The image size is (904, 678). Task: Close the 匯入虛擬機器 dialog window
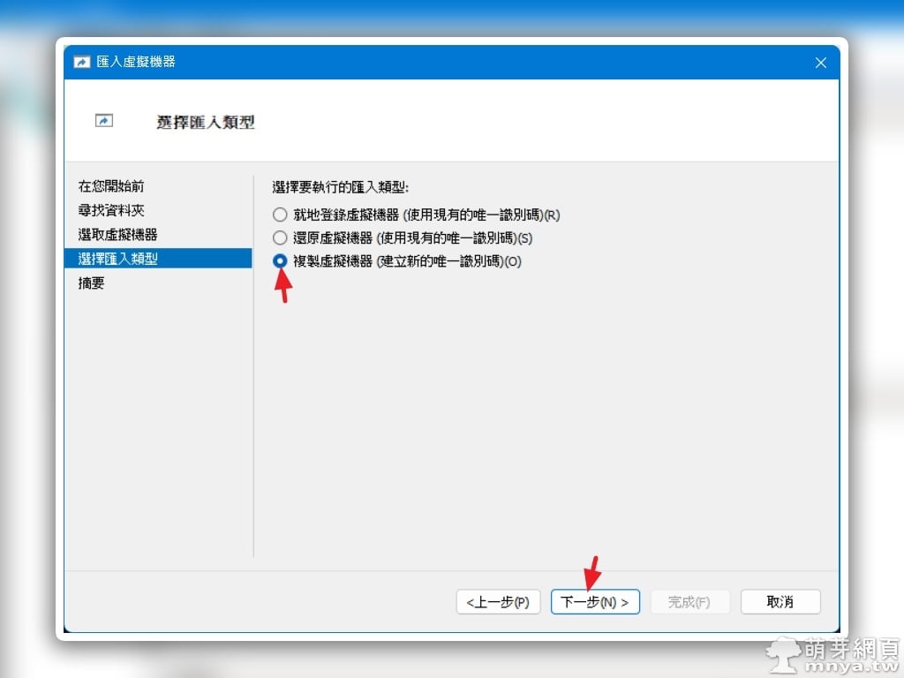(x=820, y=63)
